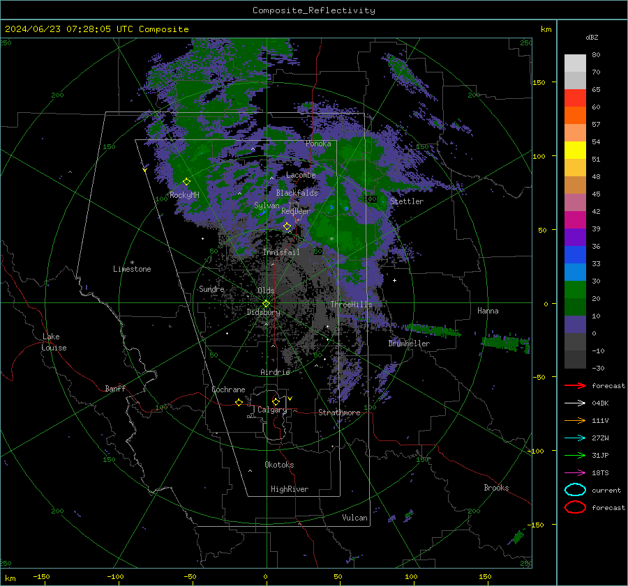Click the Lacombe city label

tap(301, 175)
